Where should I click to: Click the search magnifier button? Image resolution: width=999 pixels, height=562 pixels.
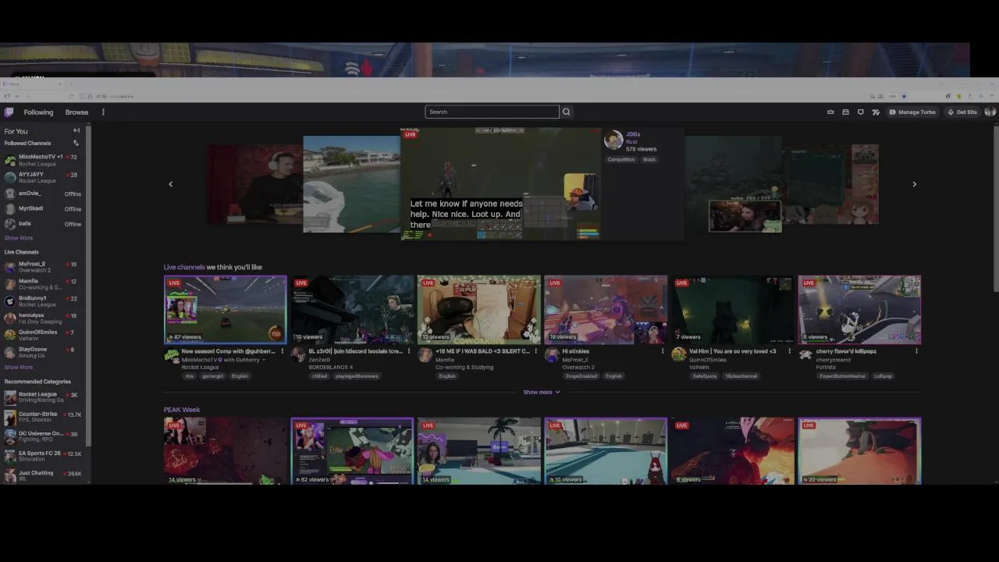[567, 112]
